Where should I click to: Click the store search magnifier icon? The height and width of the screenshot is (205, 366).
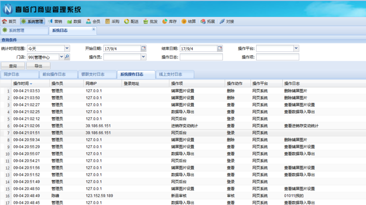tap(67, 57)
